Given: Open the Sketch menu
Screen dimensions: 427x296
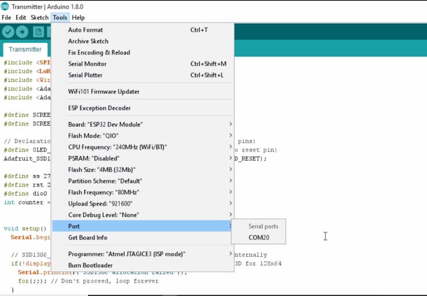Looking at the screenshot, I should point(39,18).
